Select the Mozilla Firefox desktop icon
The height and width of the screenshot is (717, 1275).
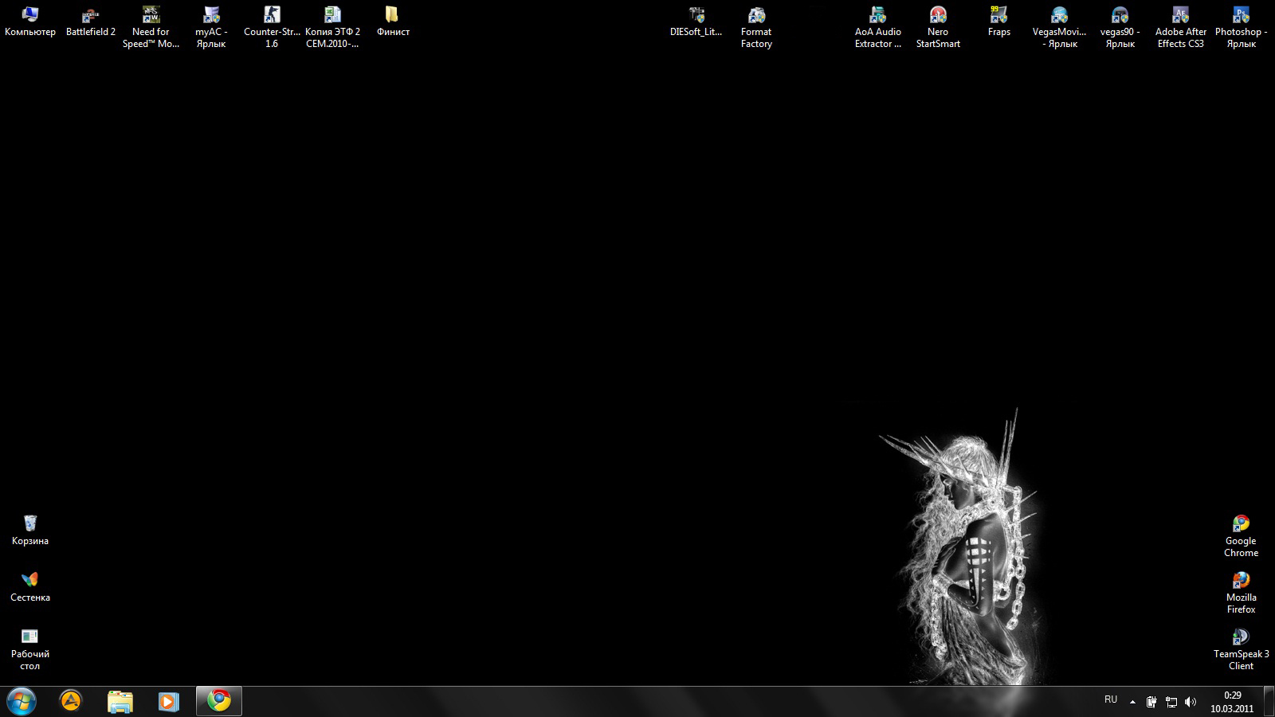pyautogui.click(x=1241, y=581)
